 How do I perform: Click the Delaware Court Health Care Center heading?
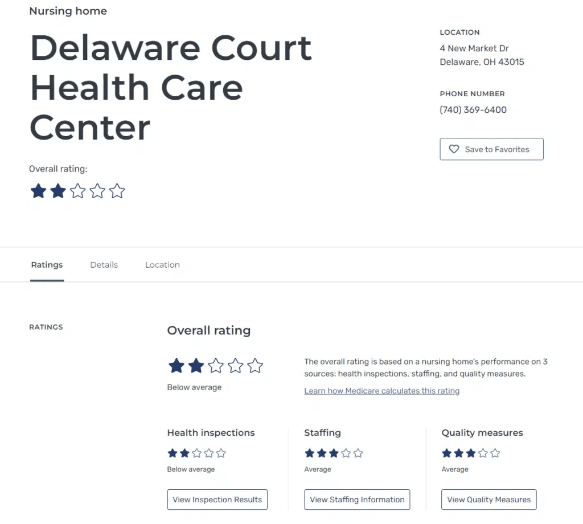click(x=171, y=87)
